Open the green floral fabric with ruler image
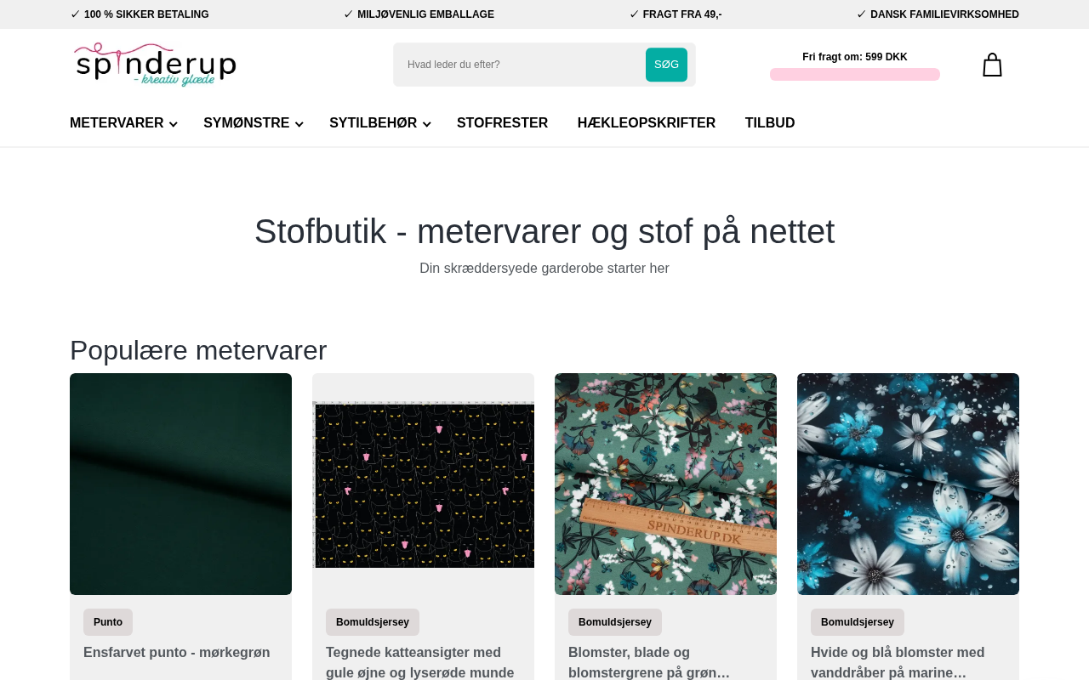1089x680 pixels. coord(665,484)
